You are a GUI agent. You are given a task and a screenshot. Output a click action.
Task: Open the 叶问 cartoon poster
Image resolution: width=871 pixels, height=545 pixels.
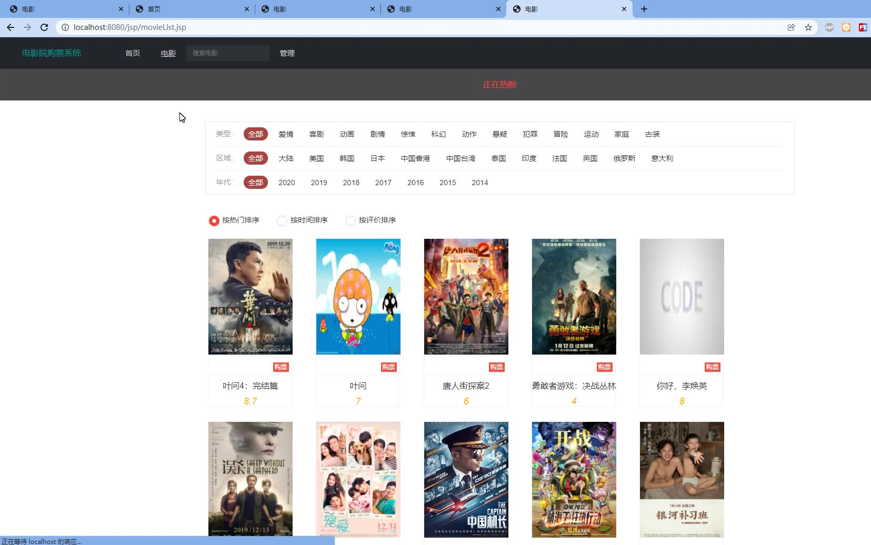click(x=358, y=297)
